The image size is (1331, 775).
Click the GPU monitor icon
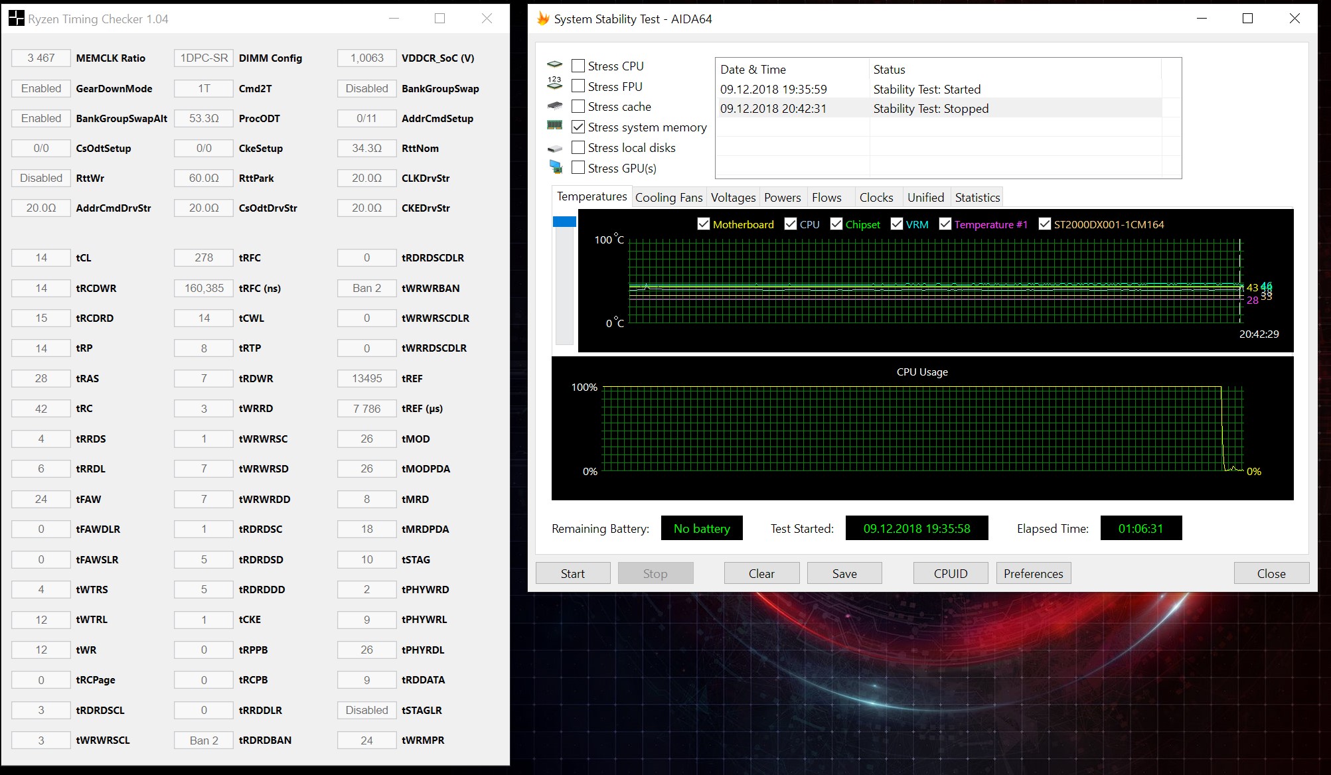pyautogui.click(x=556, y=167)
